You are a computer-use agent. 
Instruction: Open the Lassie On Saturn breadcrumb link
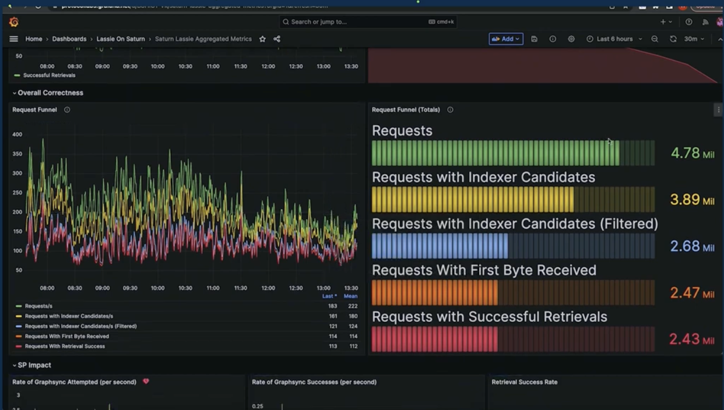pos(120,39)
